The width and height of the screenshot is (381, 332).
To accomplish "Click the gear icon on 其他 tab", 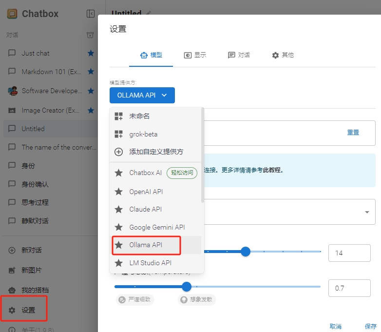I will [275, 56].
